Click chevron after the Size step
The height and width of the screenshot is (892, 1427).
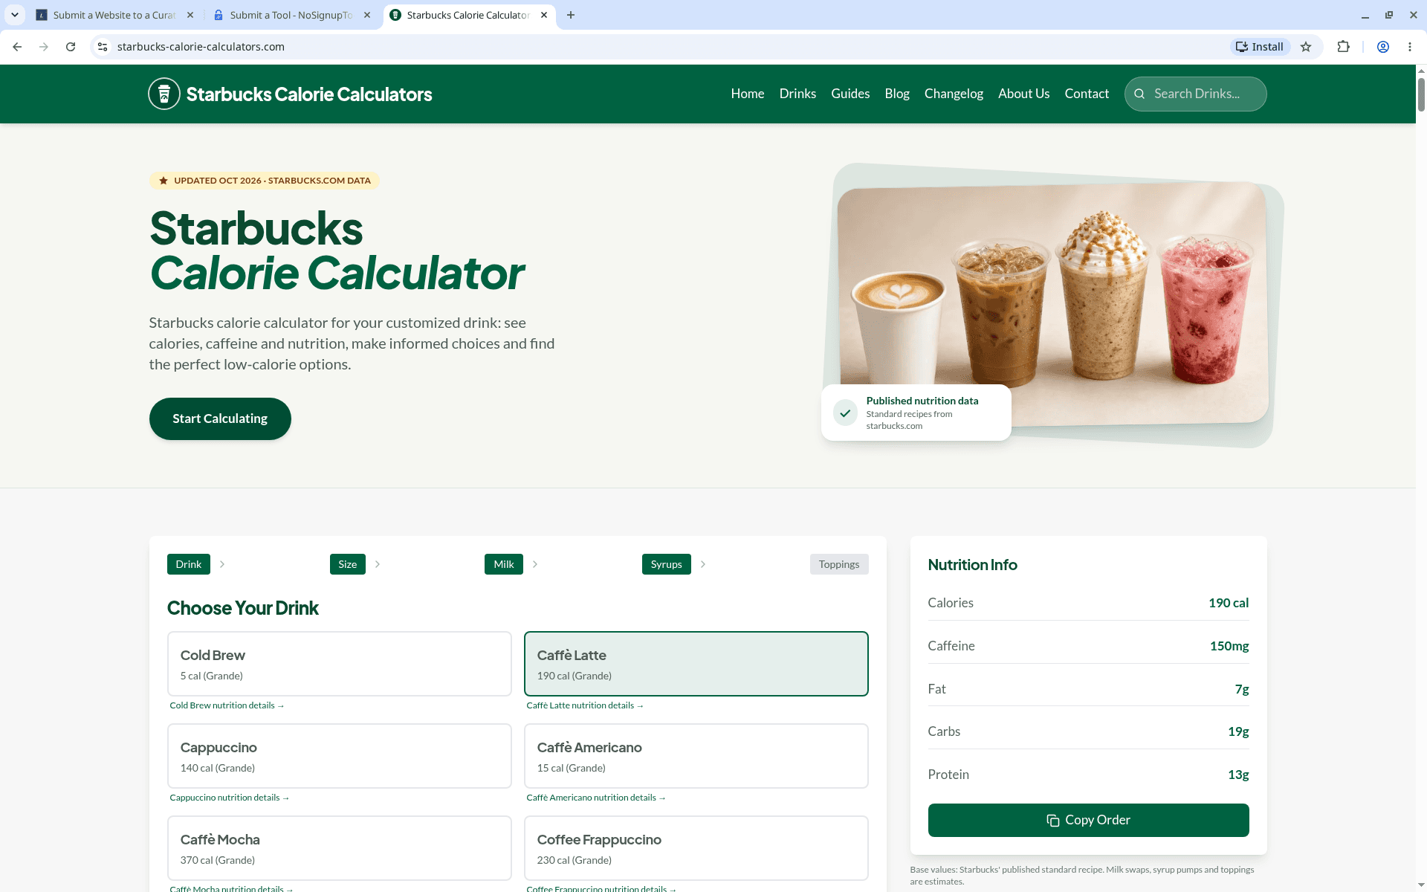(x=378, y=564)
